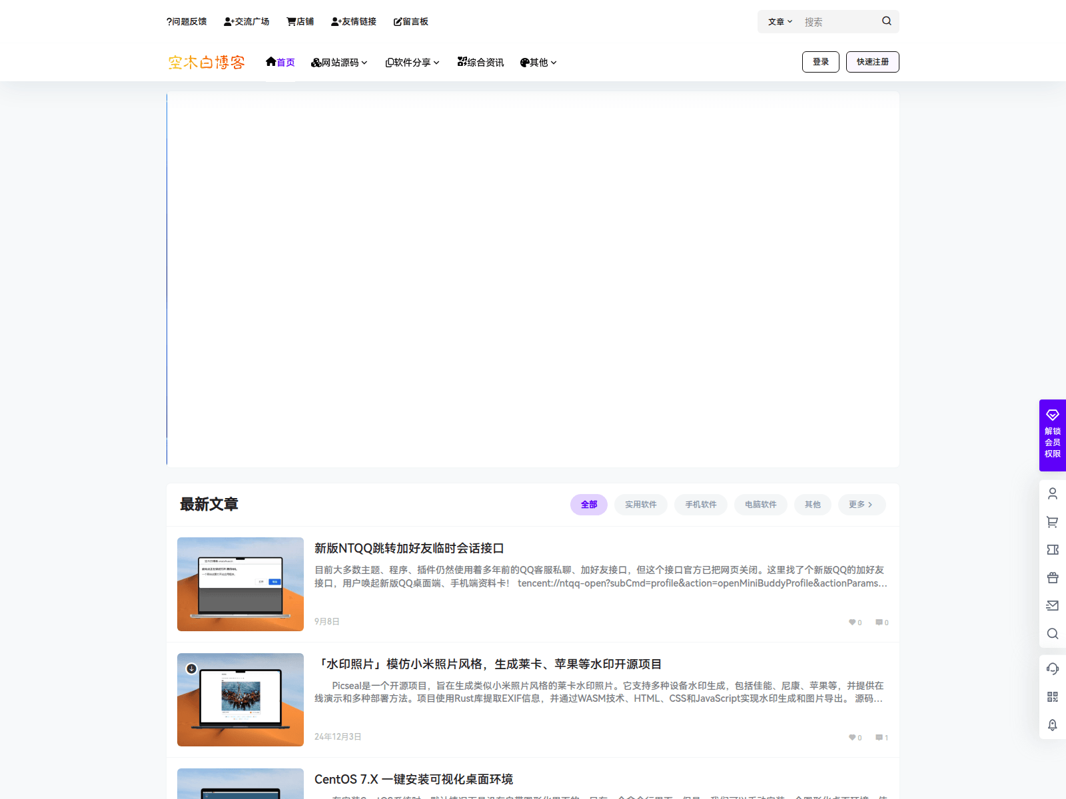Open the notification bell sidebar icon
Viewport: 1066px width, 799px height.
coord(1053,724)
